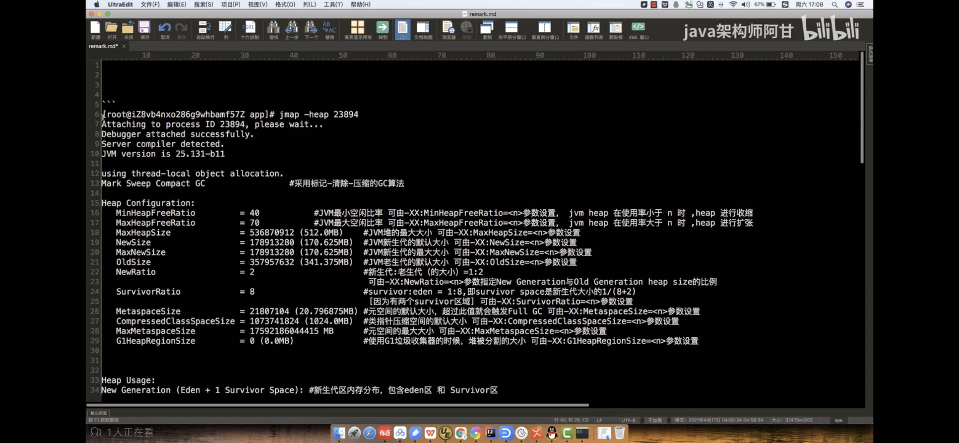Toggle 文档地图 document map
The image size is (959, 443).
point(423,30)
